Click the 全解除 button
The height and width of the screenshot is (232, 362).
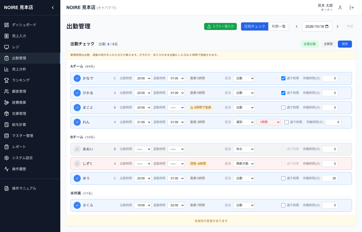point(328,44)
